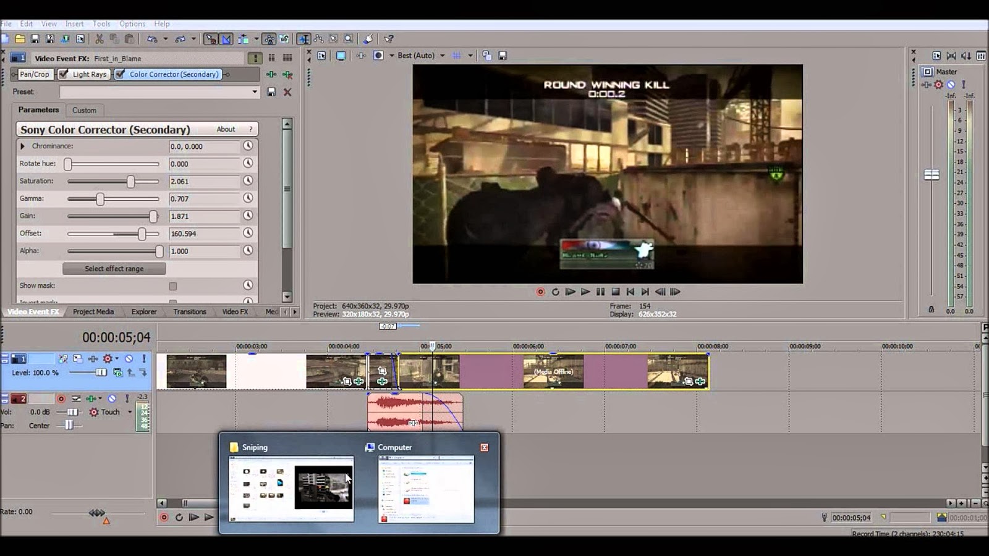Click the Saturation keyframe animate clock icon

pos(248,181)
